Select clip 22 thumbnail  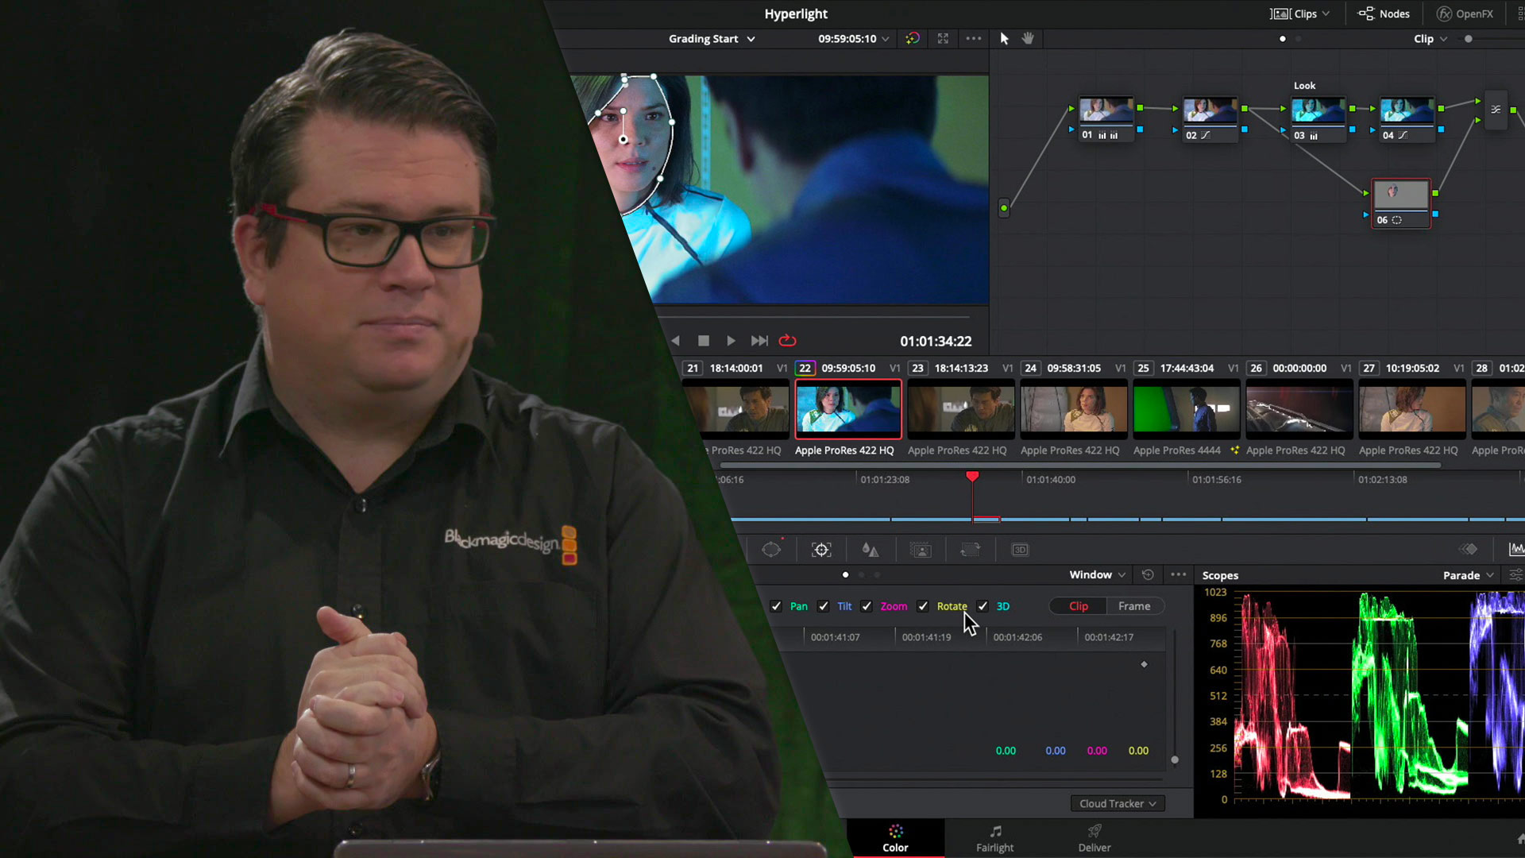click(848, 409)
